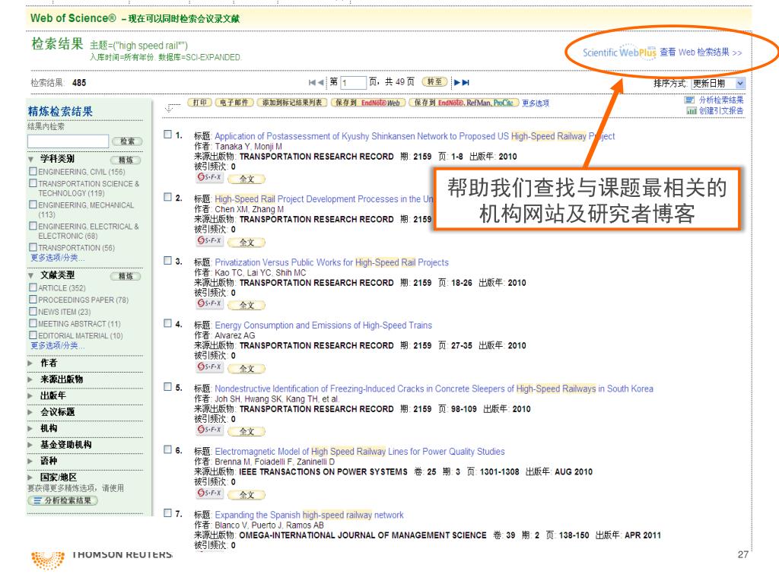This screenshot has height=584, width=779.
Task: Open SFX link for result 2
Action: pos(210,241)
